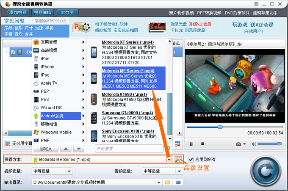Image resolution: width=288 pixels, height=191 pixels.
Task: Open snapshot options dropdown arrow
Action: pos(244,144)
